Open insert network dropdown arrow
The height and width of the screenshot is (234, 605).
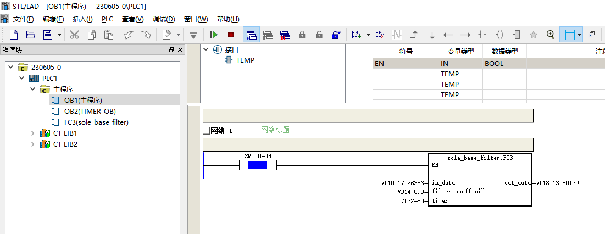pyautogui.click(x=368, y=35)
